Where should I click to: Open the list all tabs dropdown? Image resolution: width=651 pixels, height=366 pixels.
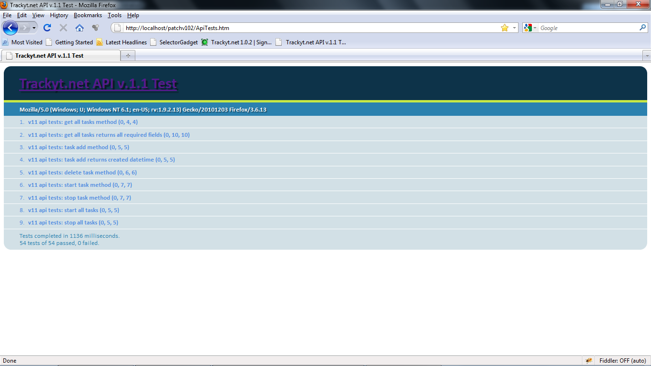coord(647,56)
